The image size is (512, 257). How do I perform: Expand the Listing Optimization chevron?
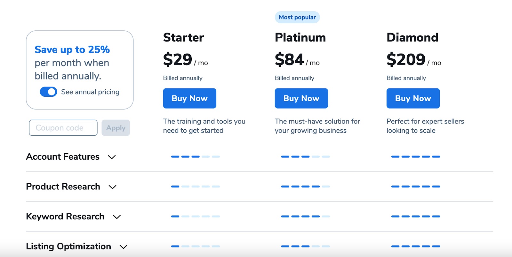[x=123, y=247]
